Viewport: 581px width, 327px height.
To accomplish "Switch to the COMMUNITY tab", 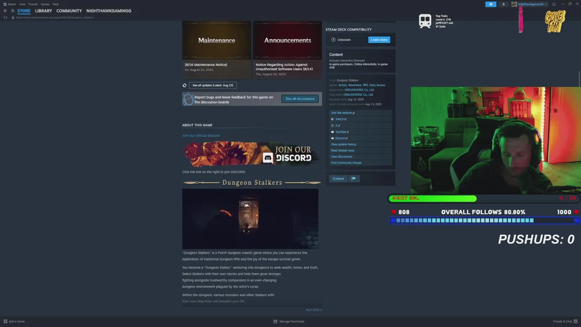I will pos(69,11).
